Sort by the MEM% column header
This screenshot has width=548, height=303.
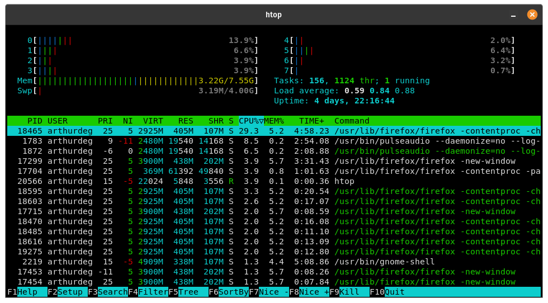coord(274,121)
